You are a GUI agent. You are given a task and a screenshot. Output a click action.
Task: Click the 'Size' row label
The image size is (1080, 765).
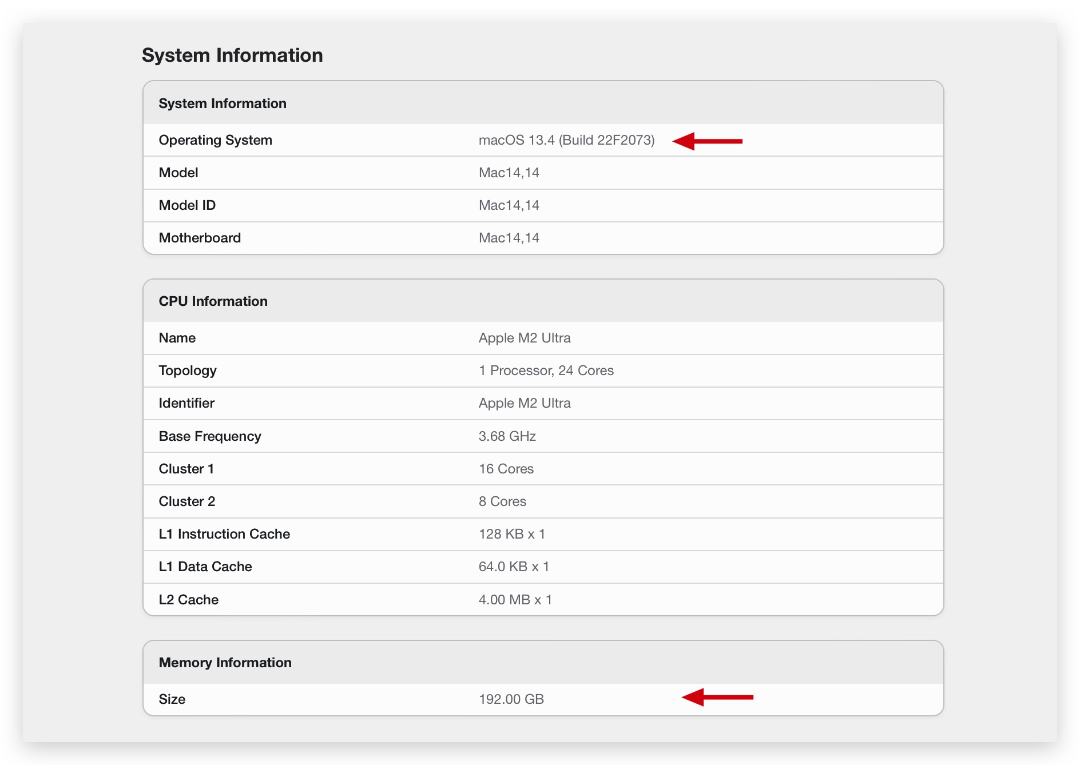pos(172,699)
